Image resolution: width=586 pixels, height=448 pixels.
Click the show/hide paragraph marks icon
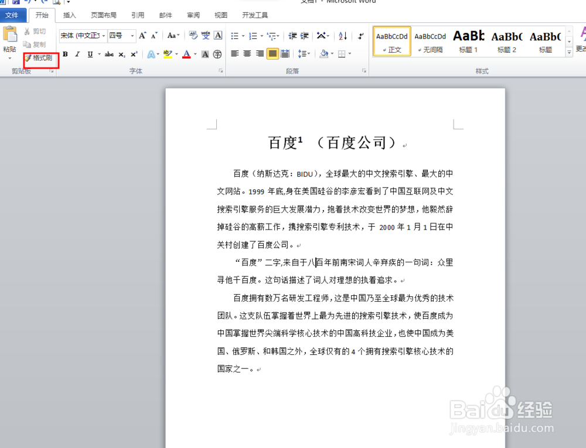coord(360,36)
